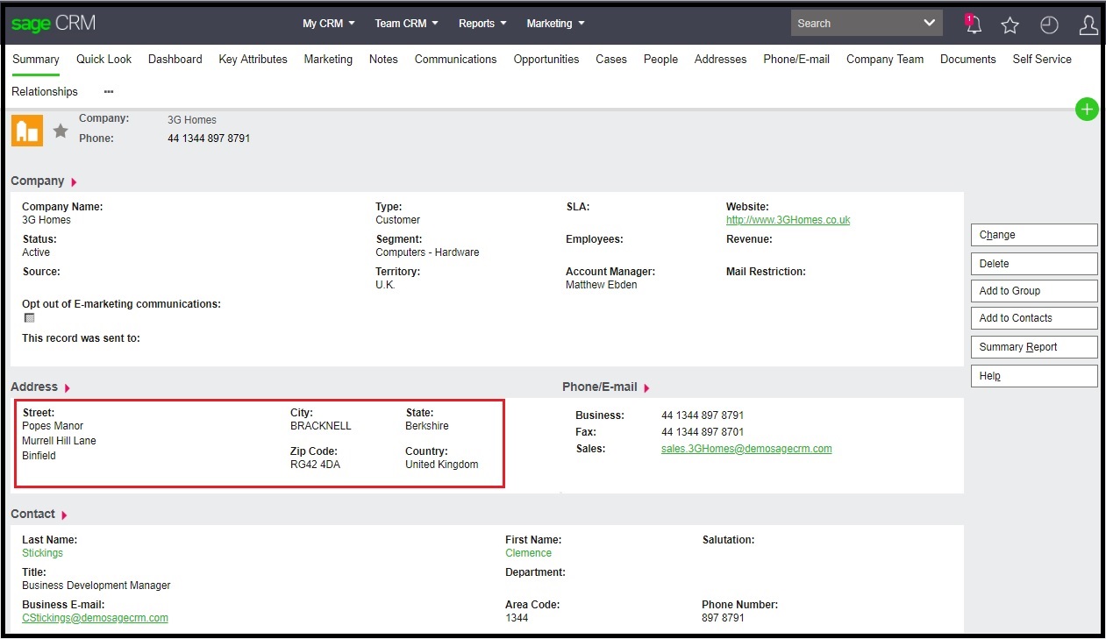Image resolution: width=1106 pixels, height=639 pixels.
Task: Expand the Search box dropdown arrow
Action: click(x=930, y=24)
